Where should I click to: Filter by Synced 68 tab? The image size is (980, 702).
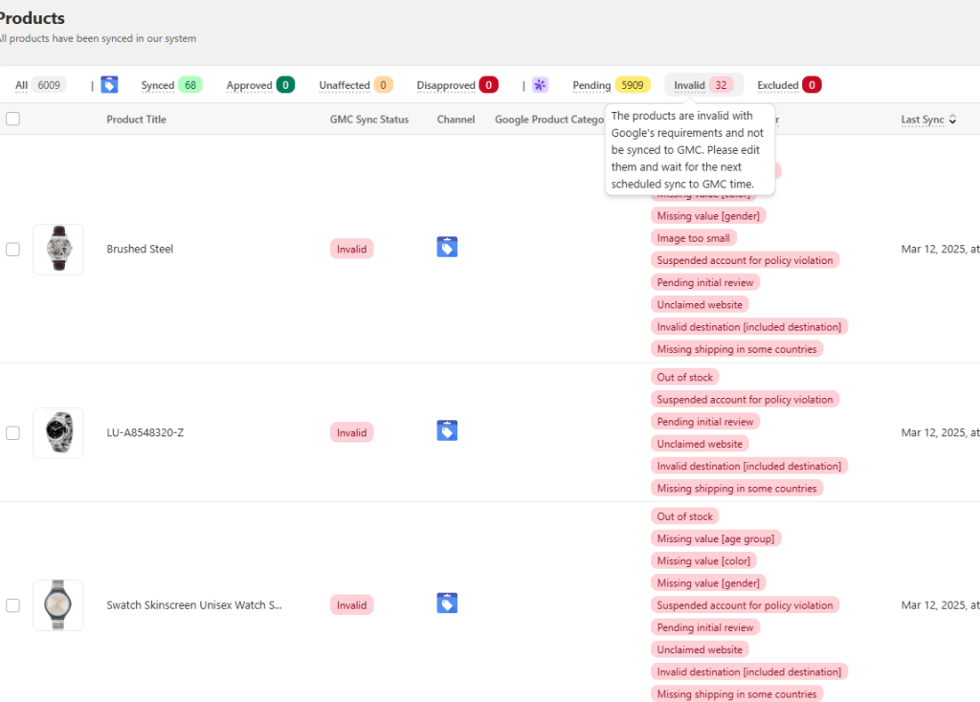pos(171,85)
